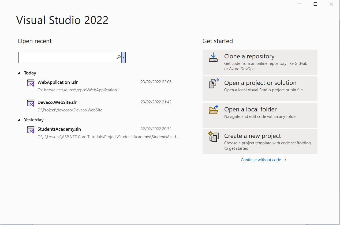Viewport: 340px width, 225px height.
Task: Minimize the Visual Studio 2022 window
Action: pos(299,4)
